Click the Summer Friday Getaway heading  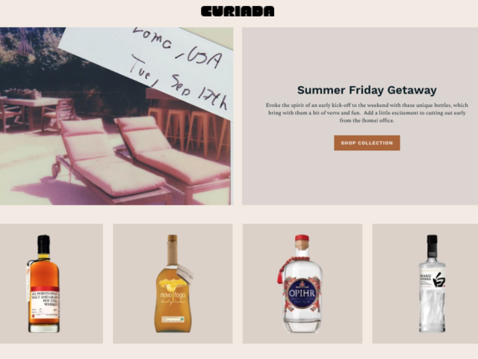[x=367, y=90]
